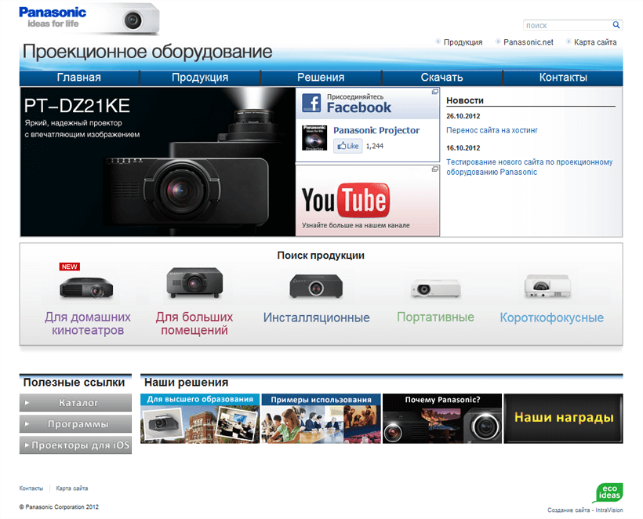Select the large venue projector image
Viewport: 643px width, 519px height.
[194, 283]
